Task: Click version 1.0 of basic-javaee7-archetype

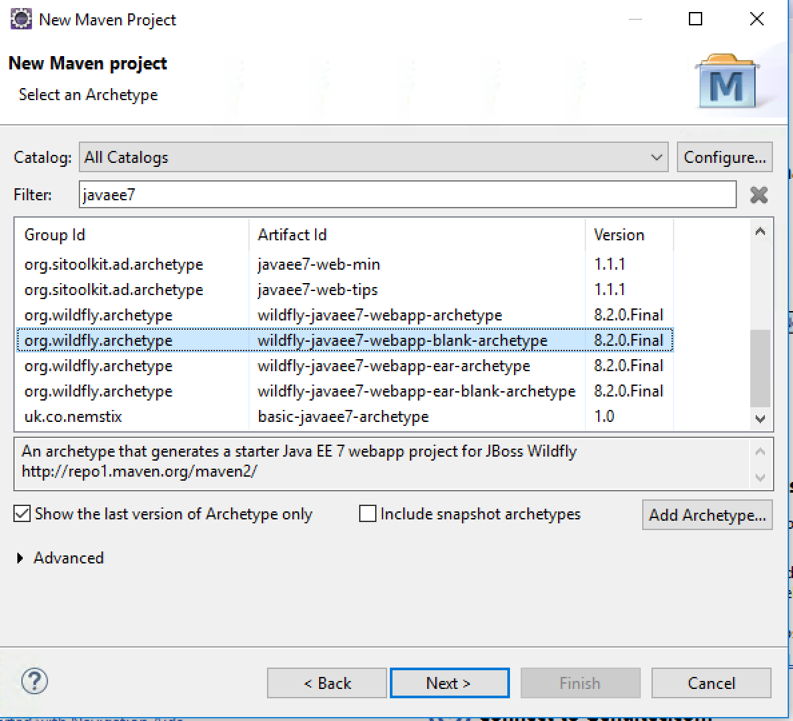Action: (x=604, y=417)
